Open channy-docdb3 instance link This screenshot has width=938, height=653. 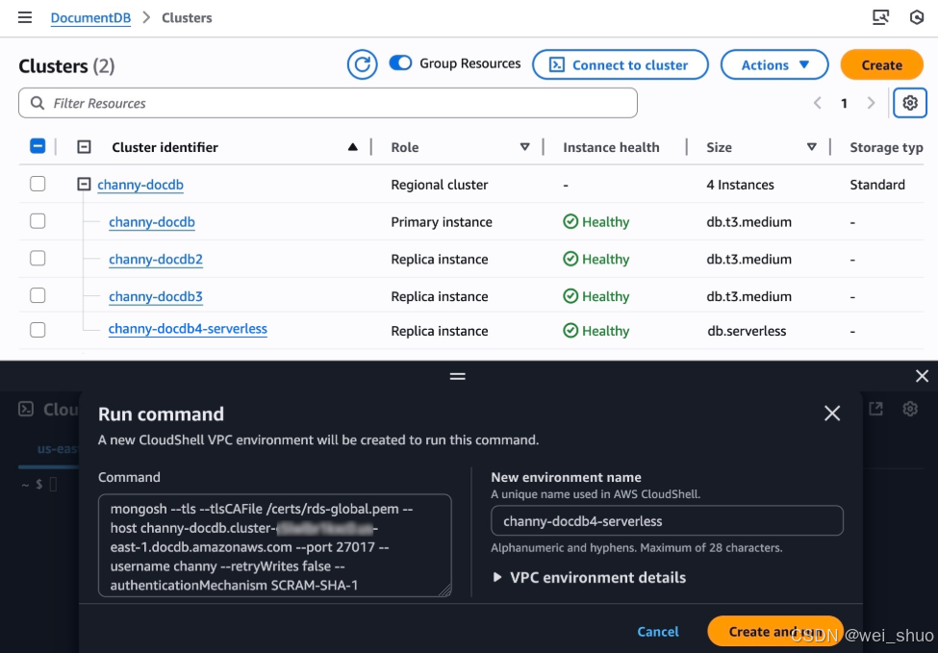click(x=156, y=296)
